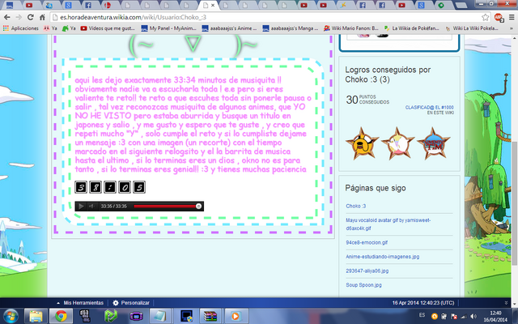Open the '94ce8-emocion.gif' link

point(367,242)
